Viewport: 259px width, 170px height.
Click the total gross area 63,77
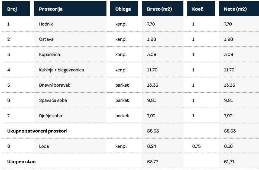tap(153, 162)
